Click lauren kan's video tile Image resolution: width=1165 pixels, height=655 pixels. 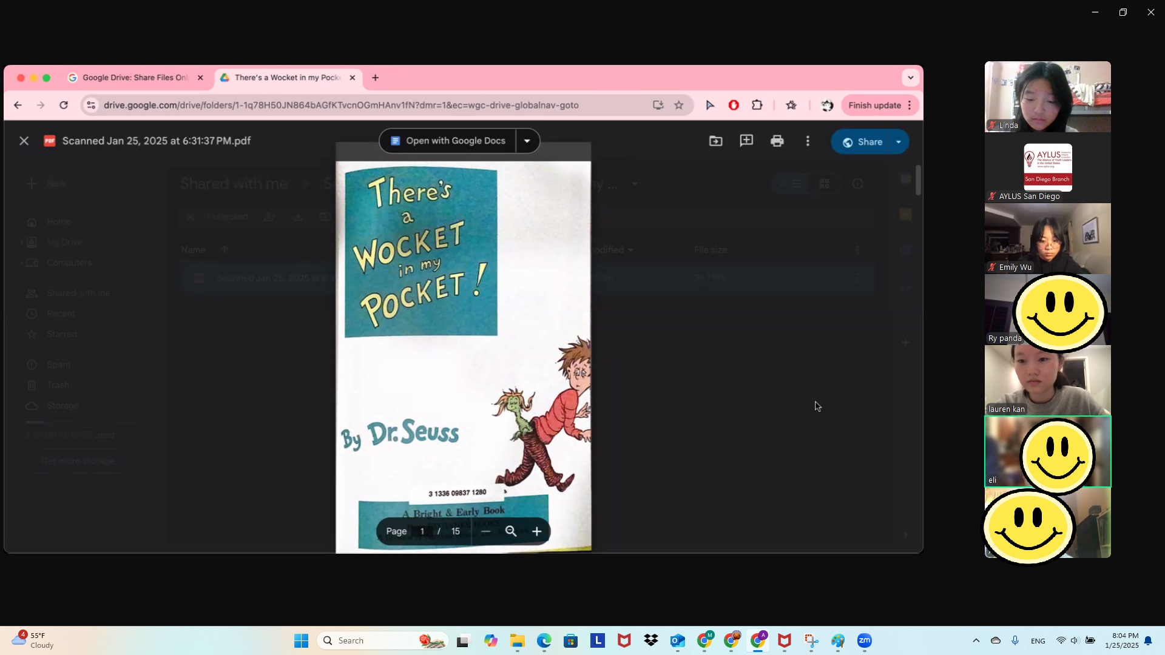coord(1048,380)
